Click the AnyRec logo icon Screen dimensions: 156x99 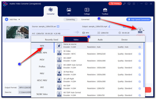[x=5, y=4]
